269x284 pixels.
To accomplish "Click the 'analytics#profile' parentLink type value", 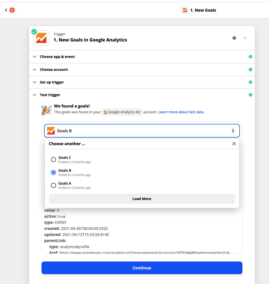I will (x=75, y=247).
